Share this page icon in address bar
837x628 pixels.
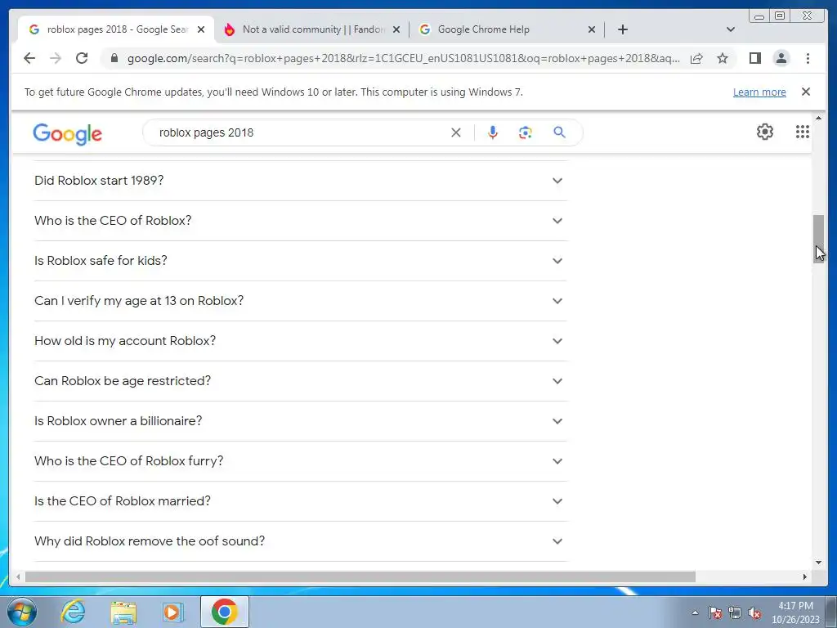[x=696, y=58]
